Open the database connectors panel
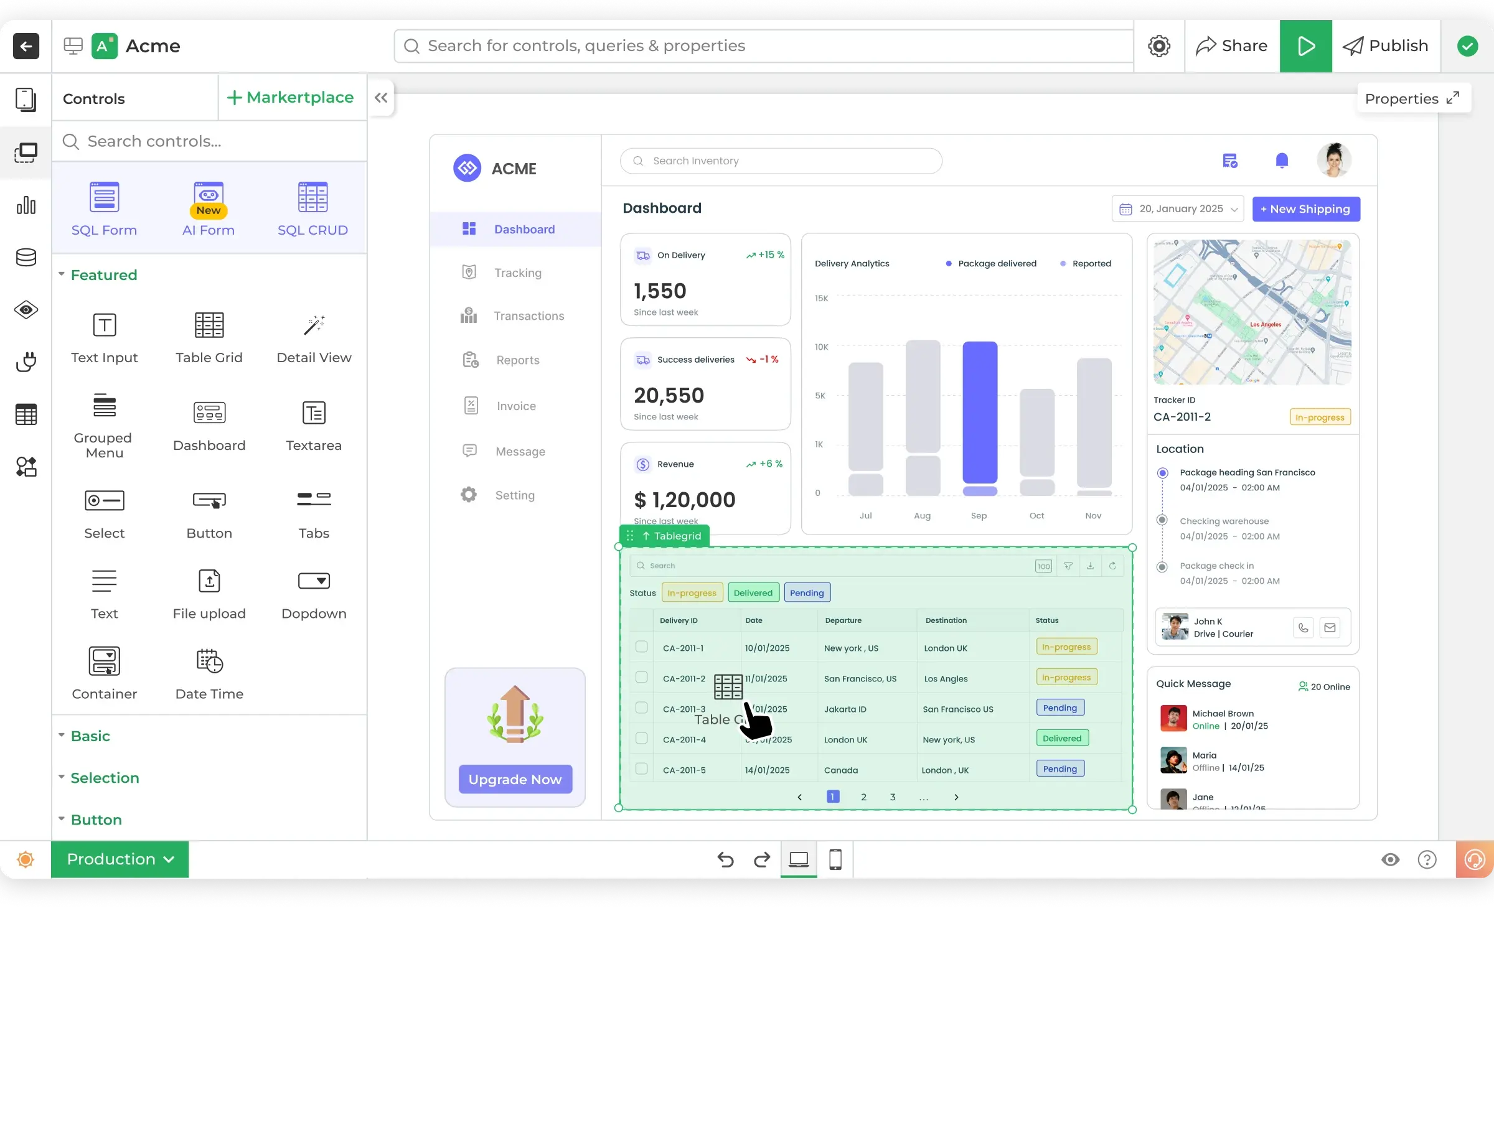Image resolution: width=1494 pixels, height=1145 pixels. [26, 257]
